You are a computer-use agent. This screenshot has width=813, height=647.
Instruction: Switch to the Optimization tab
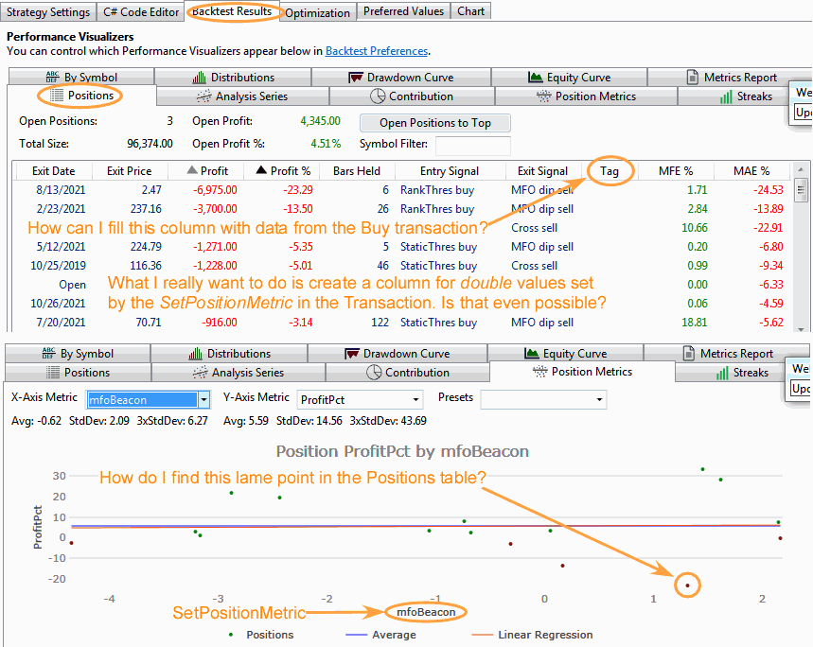coord(316,12)
